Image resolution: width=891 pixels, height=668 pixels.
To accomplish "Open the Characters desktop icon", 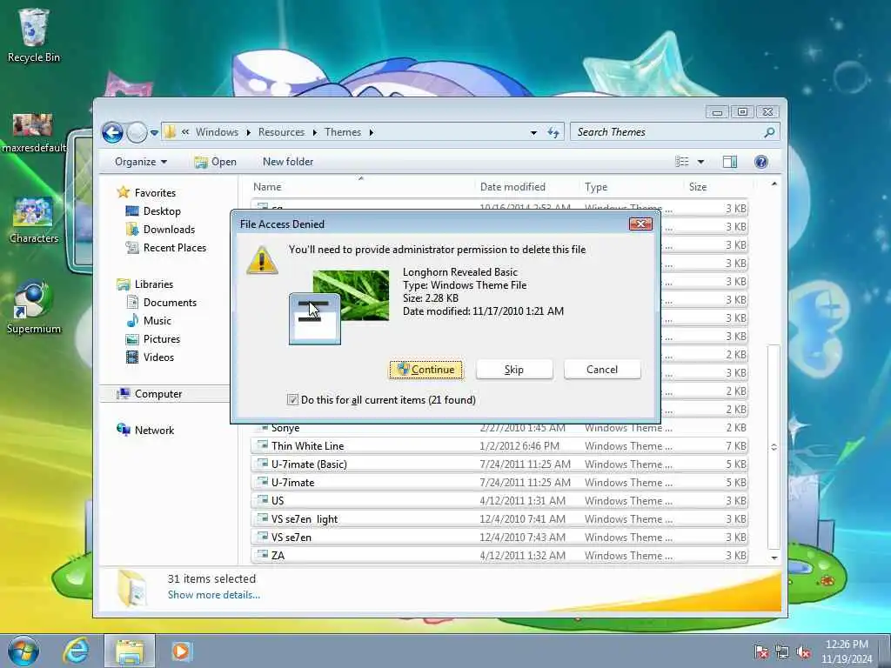I will tap(34, 220).
